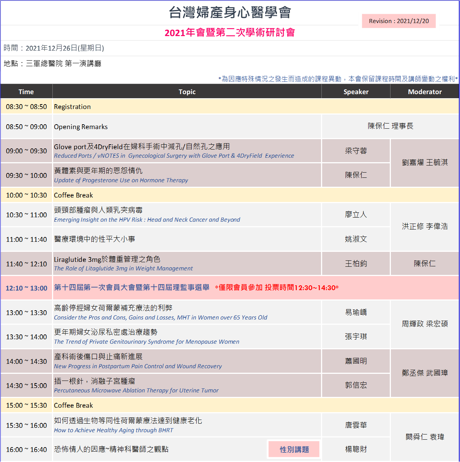Click the Revision 2021/12/20 label box
Image resolution: width=460 pixels, height=462 pixels.
click(x=398, y=21)
